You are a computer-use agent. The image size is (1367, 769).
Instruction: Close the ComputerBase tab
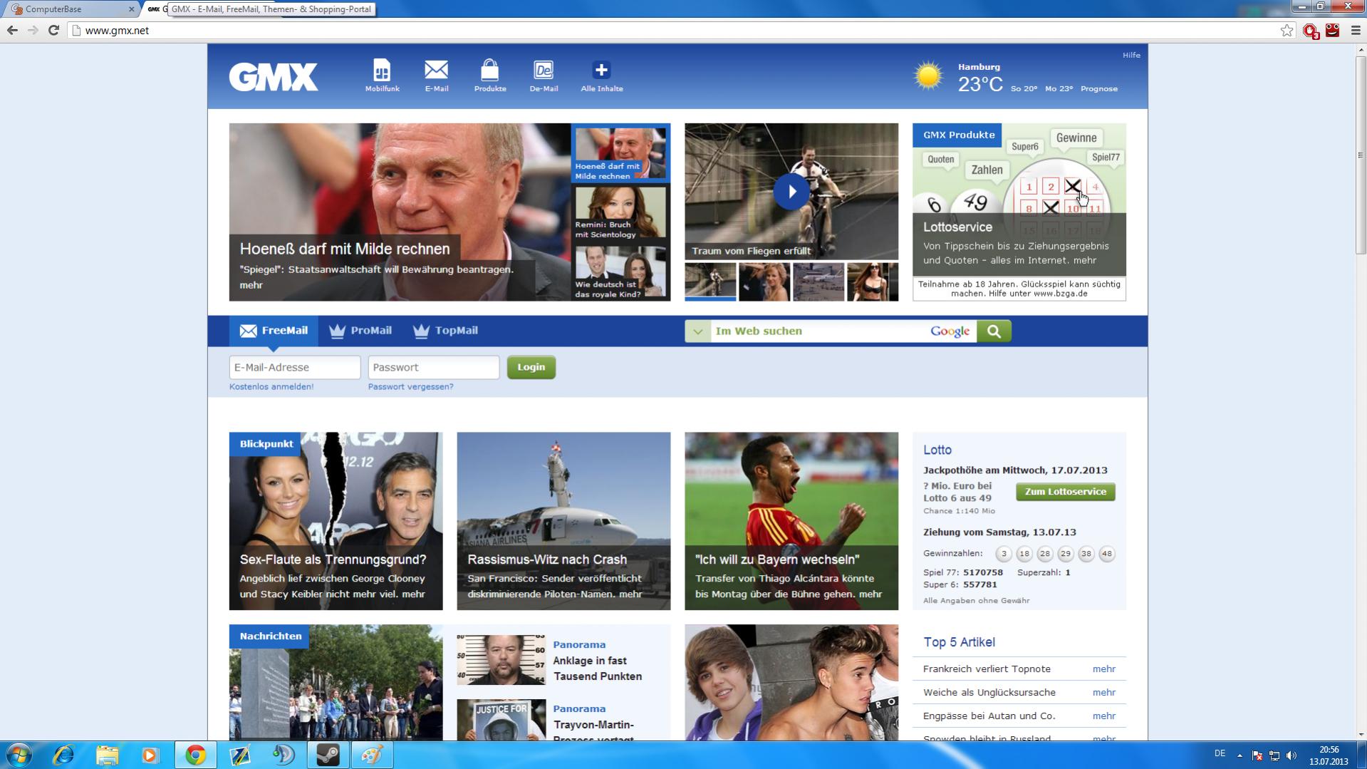tap(131, 9)
